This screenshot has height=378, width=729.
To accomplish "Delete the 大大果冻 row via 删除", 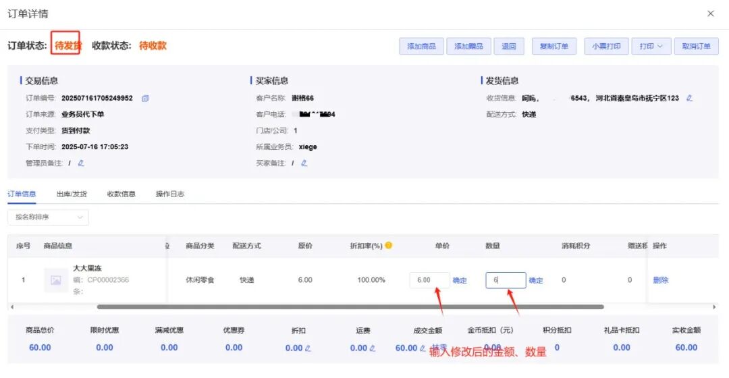I will [x=660, y=280].
